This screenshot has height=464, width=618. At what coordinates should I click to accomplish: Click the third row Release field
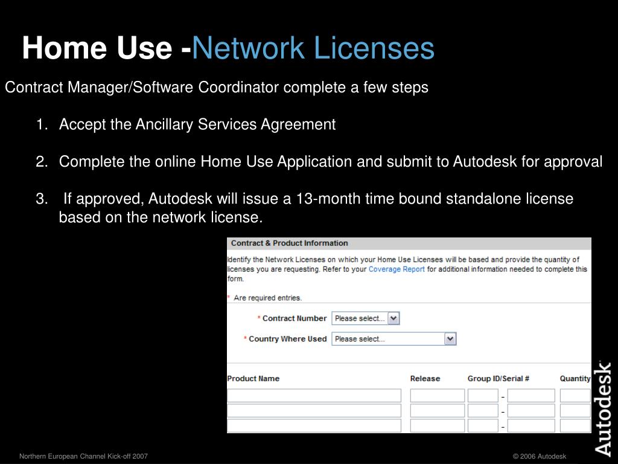[x=438, y=426]
